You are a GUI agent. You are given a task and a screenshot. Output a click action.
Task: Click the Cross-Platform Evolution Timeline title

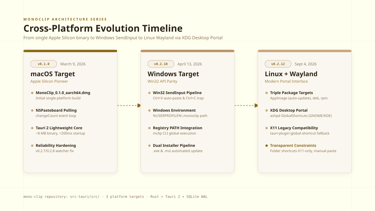coord(103,28)
